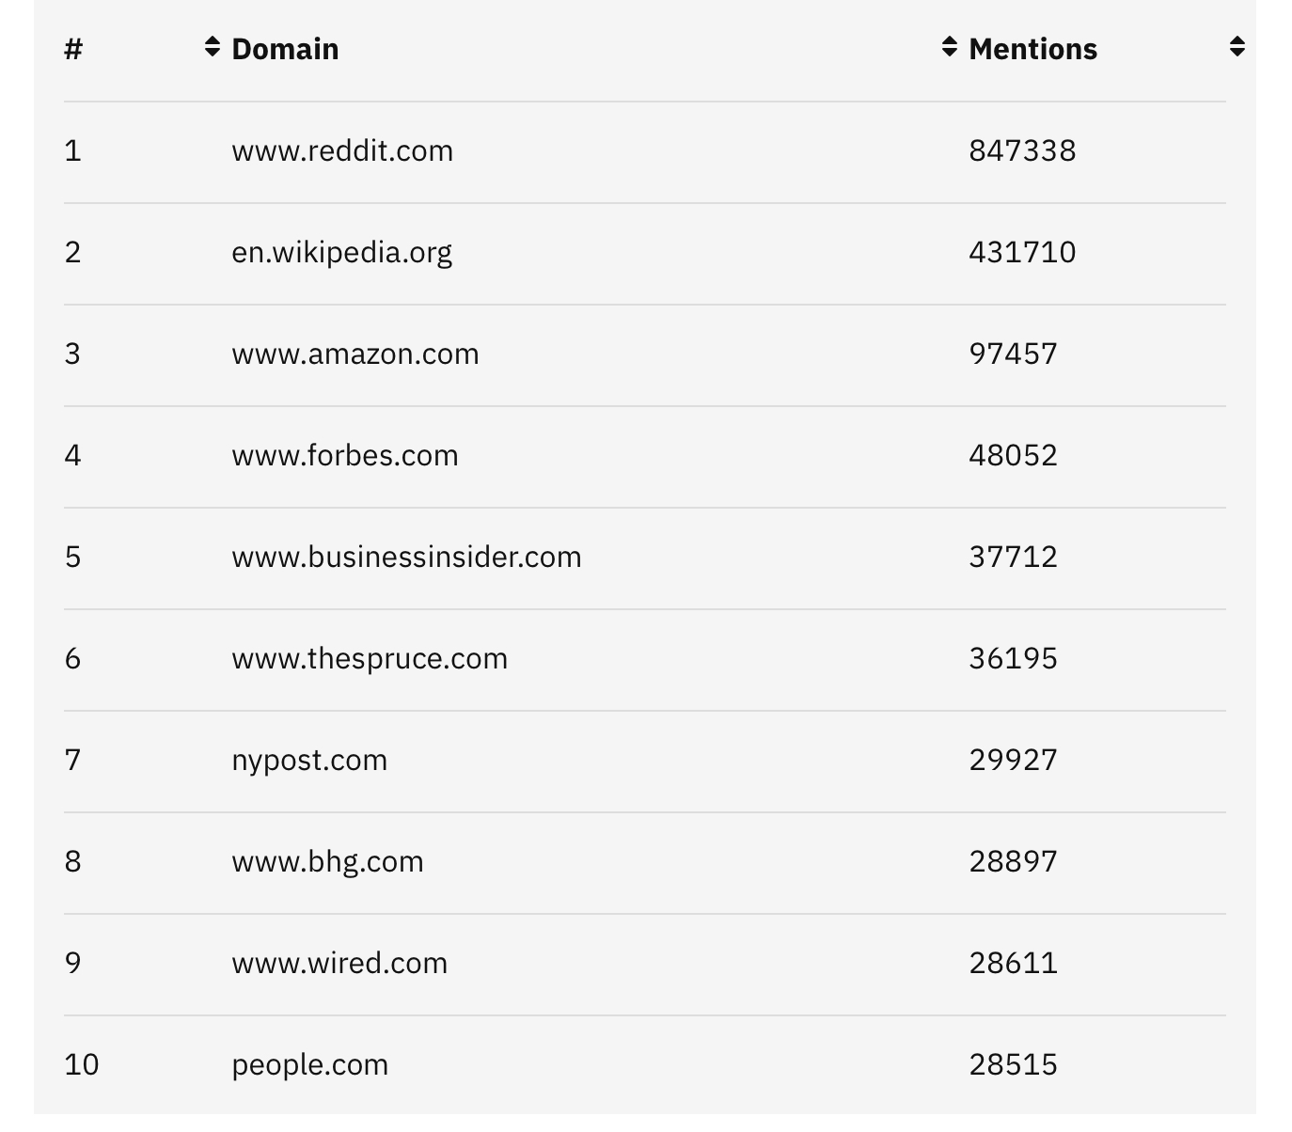Click the row number 5 cell

(75, 557)
